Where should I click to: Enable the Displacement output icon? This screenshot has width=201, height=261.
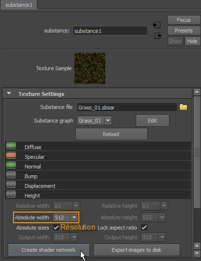11,184
